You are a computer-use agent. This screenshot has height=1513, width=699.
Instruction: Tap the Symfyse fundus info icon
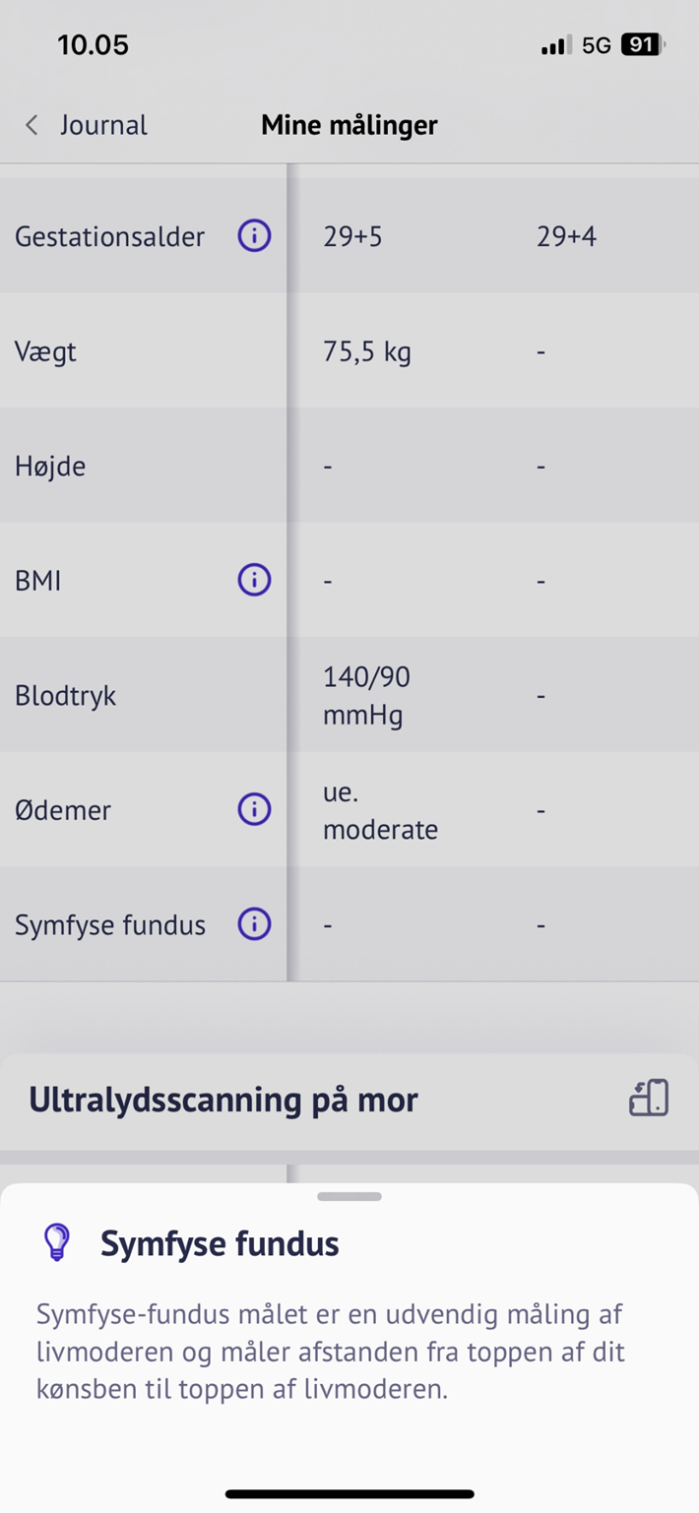[253, 924]
